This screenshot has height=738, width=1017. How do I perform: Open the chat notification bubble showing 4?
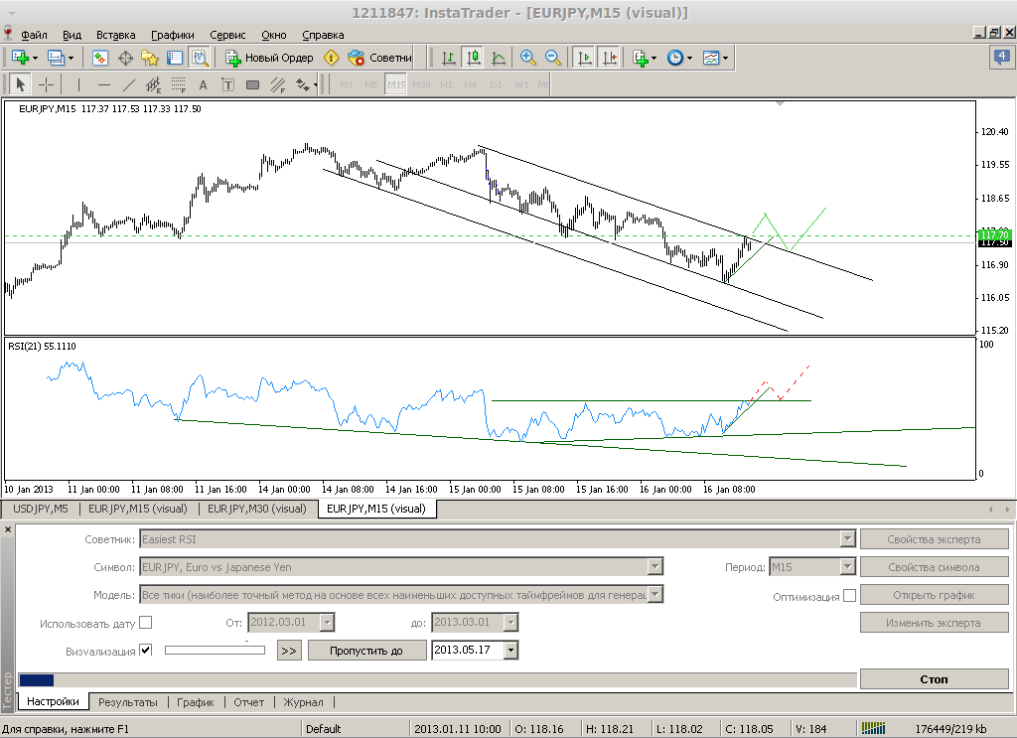tap(1002, 57)
